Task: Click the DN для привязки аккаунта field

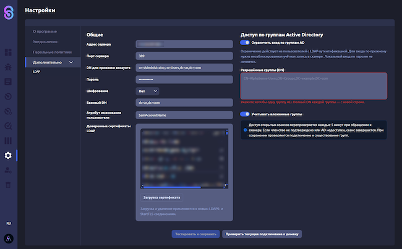Action: coord(184,67)
